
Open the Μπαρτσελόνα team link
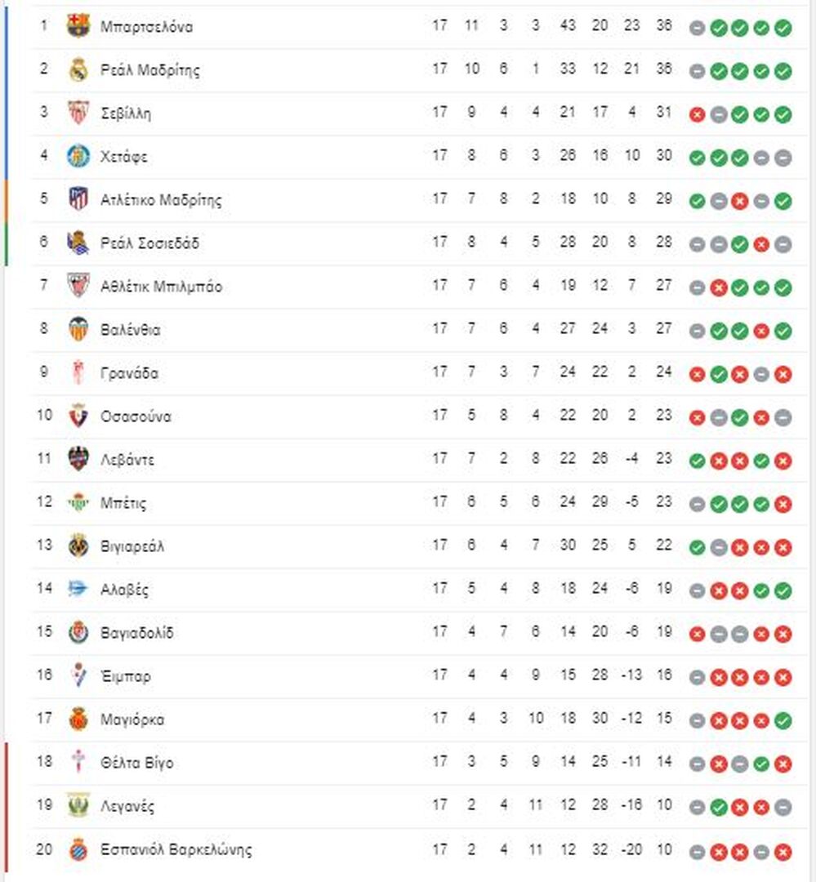146,26
